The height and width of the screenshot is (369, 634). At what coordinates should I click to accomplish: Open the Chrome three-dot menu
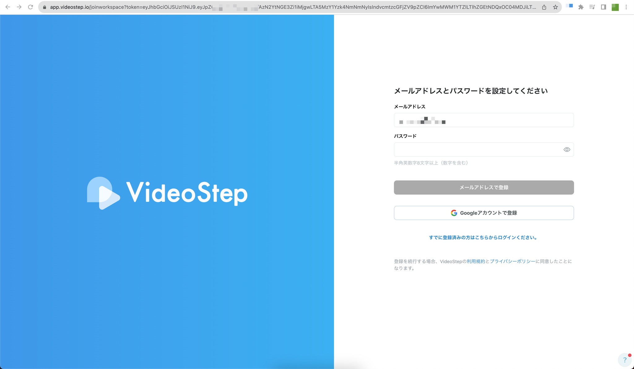click(x=626, y=7)
